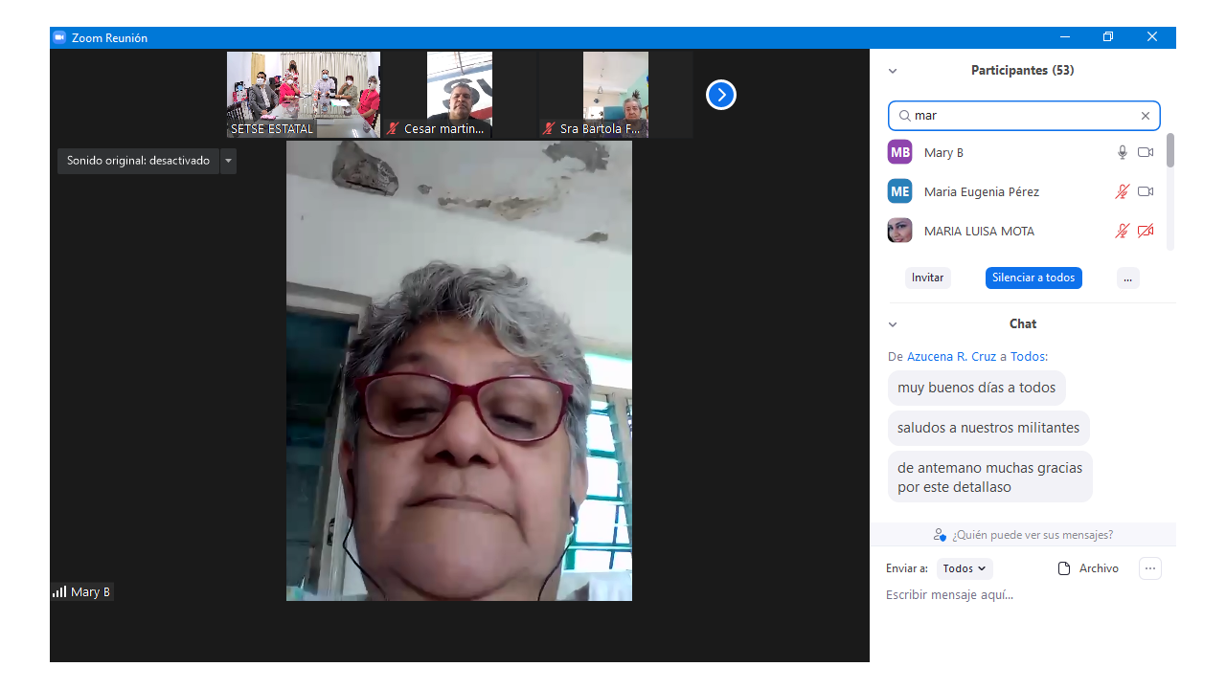Click the Invitar button
Viewport: 1226px width, 689px height.
pyautogui.click(x=927, y=278)
